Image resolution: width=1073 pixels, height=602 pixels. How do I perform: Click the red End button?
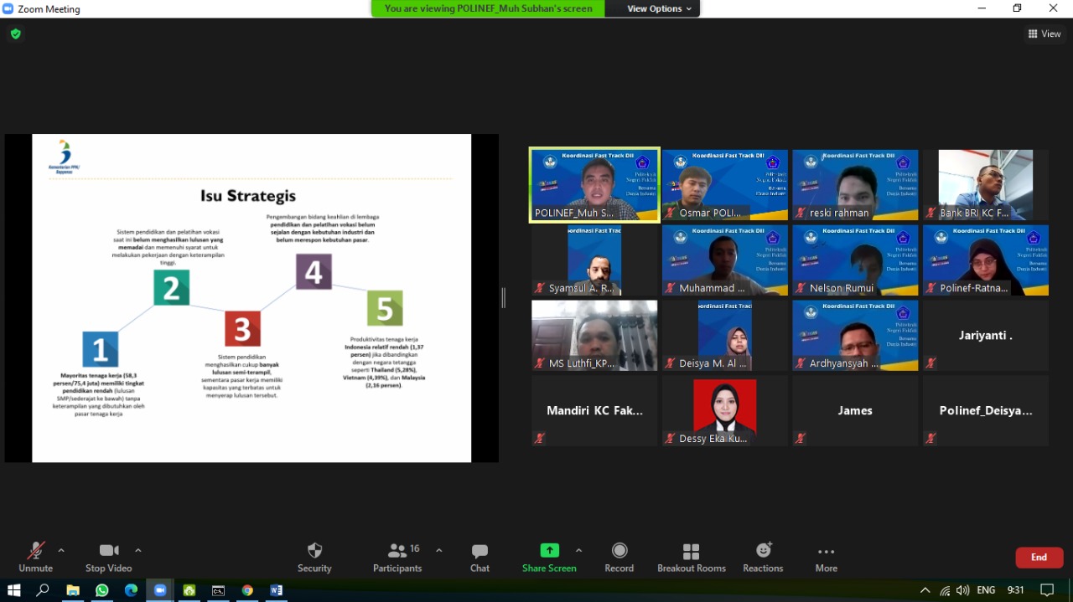click(x=1039, y=558)
